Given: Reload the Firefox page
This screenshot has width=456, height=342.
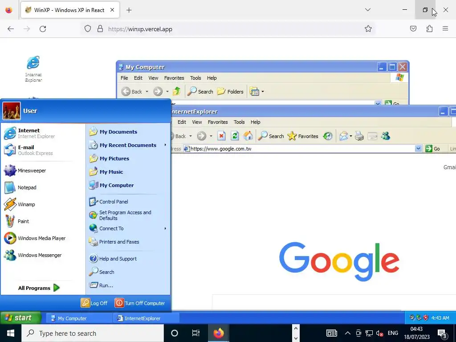Looking at the screenshot, I should [x=43, y=29].
